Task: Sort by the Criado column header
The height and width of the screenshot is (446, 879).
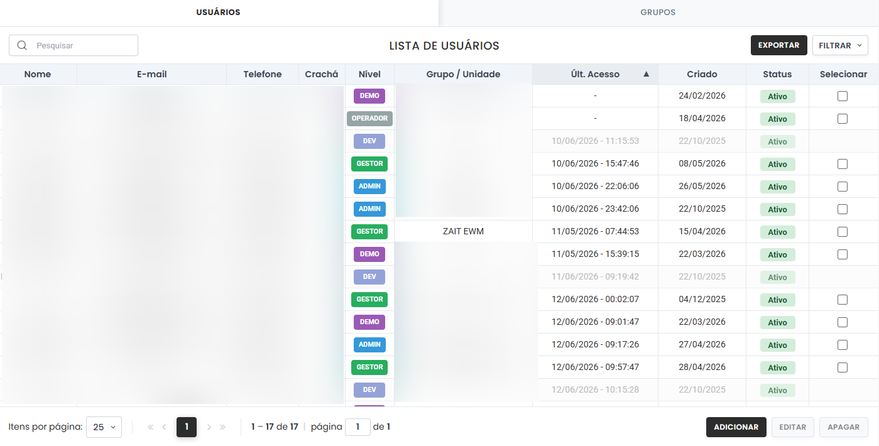Action: [702, 74]
